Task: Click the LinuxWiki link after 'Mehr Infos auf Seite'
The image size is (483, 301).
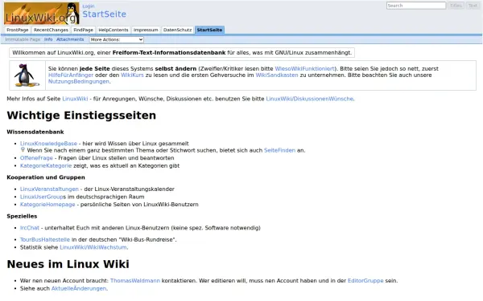Action: click(75, 99)
